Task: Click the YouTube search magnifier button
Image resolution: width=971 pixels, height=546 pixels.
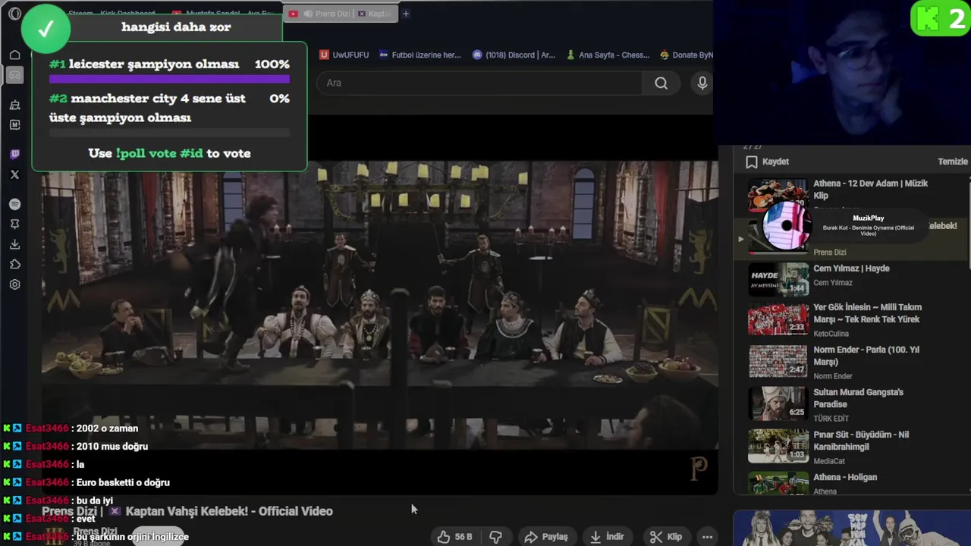Action: (661, 83)
